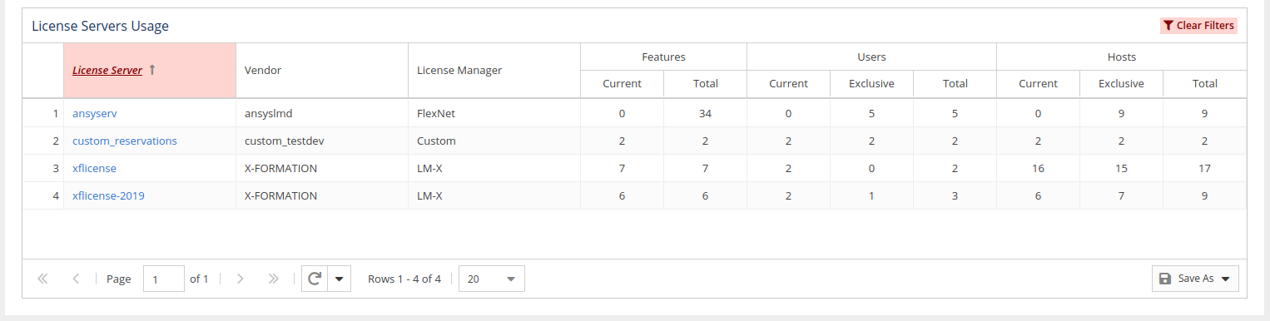The image size is (1270, 321).
Task: Refresh the table with the reload icon
Action: tap(315, 279)
